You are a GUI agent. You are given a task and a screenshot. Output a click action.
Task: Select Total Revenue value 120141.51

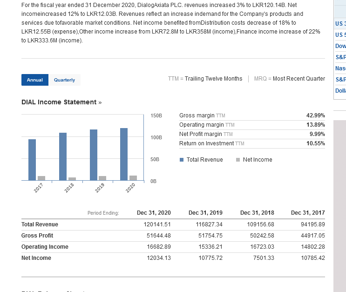coord(157,224)
